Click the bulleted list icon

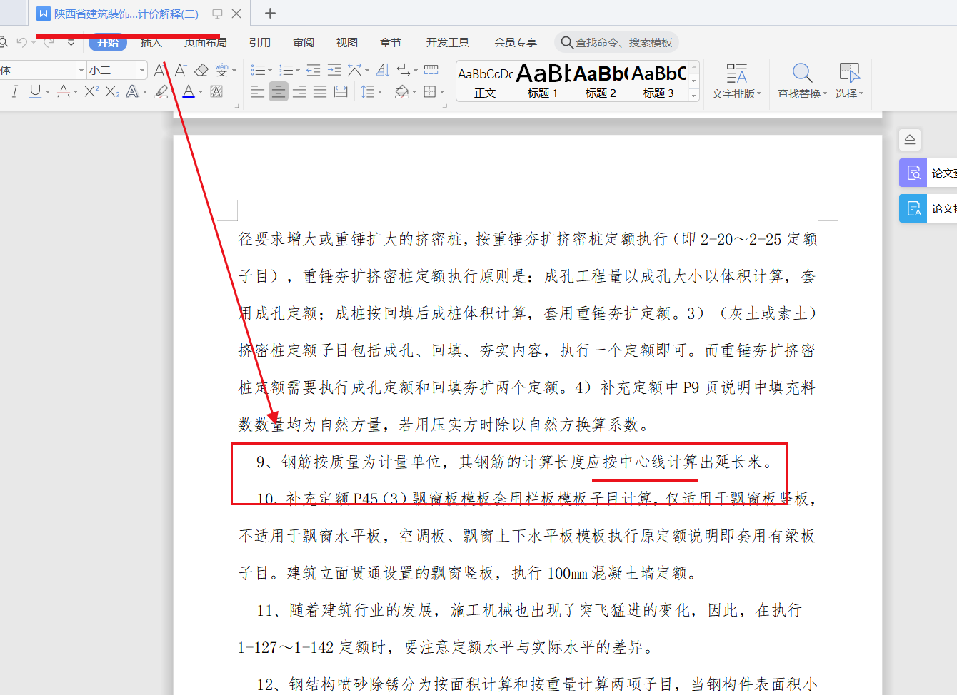[258, 70]
